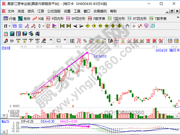The image size is (180, 135).
Task: Click yellow diamond left-arrow icon
Action: [88, 26]
